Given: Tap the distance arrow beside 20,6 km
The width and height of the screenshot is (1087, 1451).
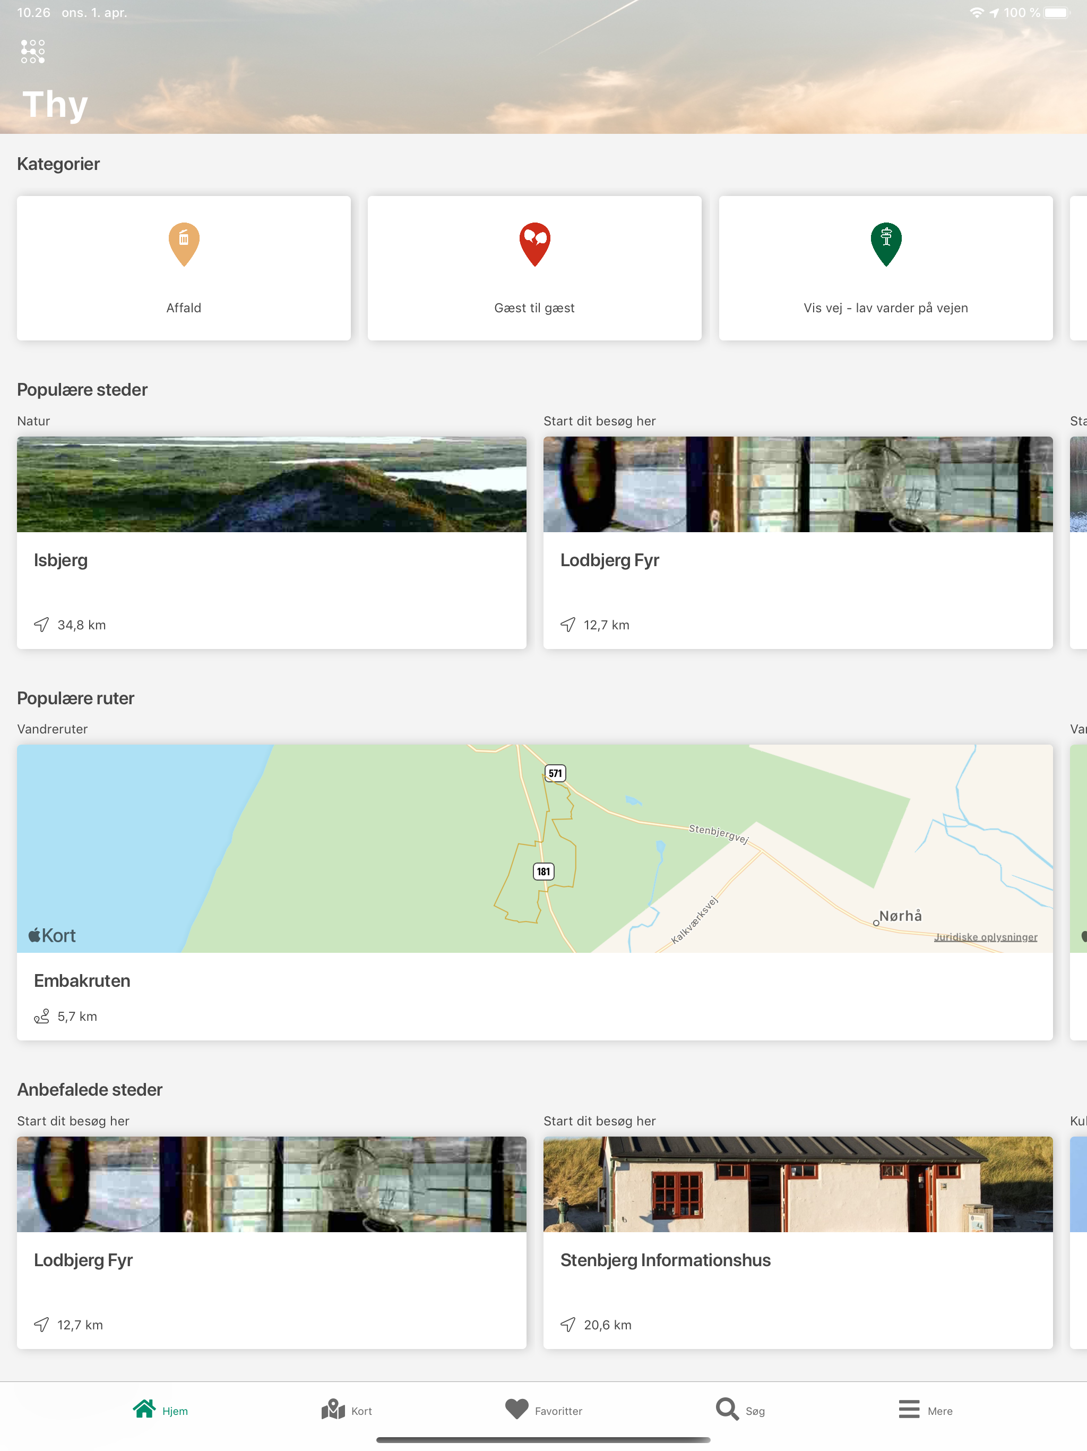Looking at the screenshot, I should pyautogui.click(x=568, y=1325).
